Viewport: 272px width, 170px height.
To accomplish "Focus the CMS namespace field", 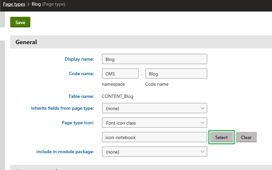I will coord(120,74).
